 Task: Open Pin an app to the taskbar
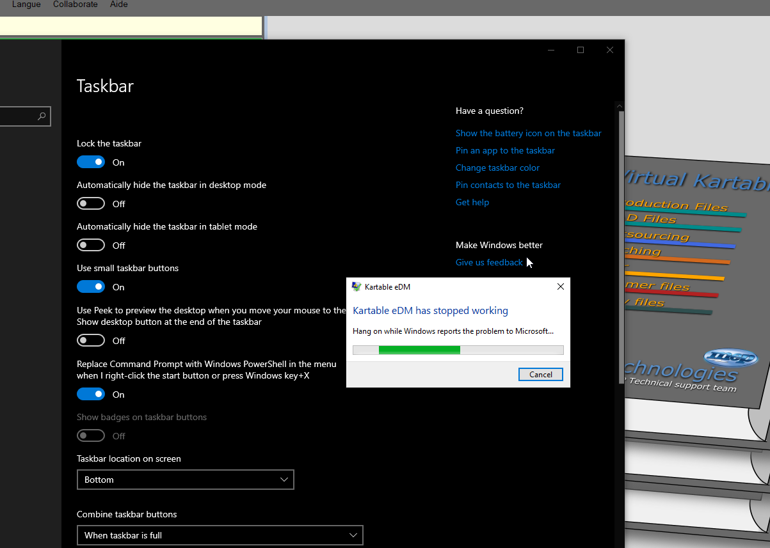point(505,150)
